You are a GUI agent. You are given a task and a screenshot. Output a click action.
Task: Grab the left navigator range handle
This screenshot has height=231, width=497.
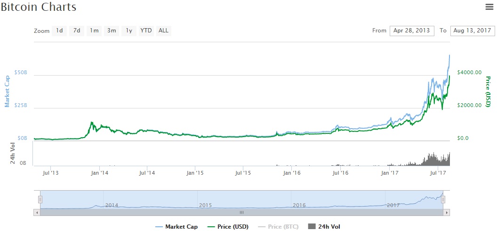click(40, 200)
